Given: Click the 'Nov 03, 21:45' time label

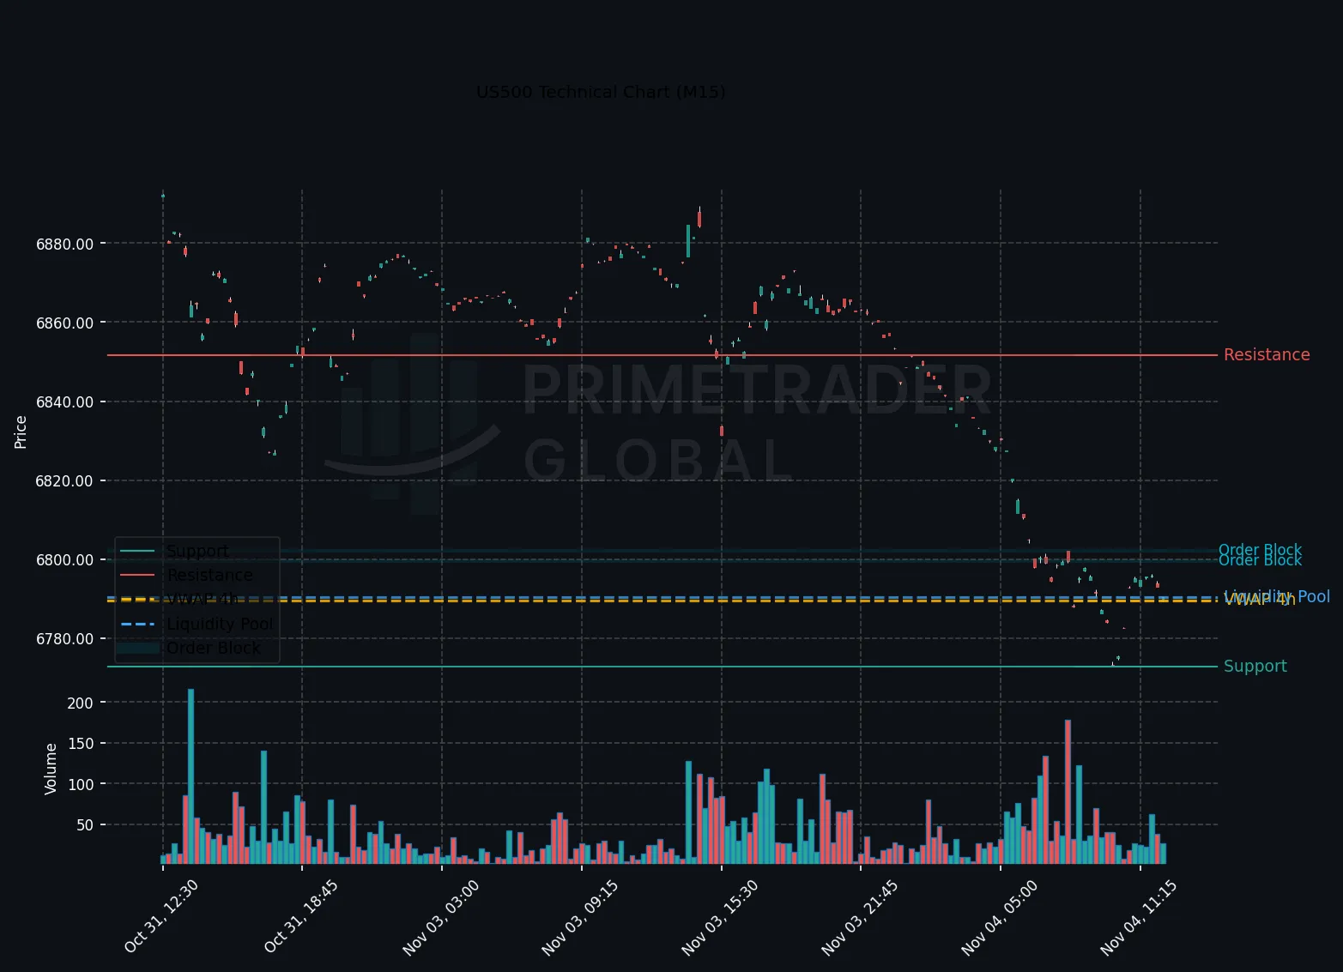Looking at the screenshot, I should [860, 916].
